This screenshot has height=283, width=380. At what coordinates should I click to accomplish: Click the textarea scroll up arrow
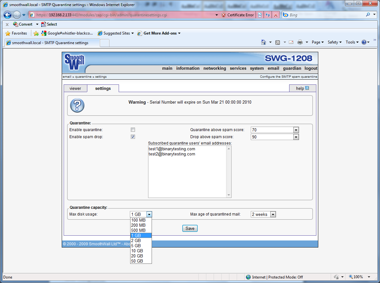click(x=229, y=149)
